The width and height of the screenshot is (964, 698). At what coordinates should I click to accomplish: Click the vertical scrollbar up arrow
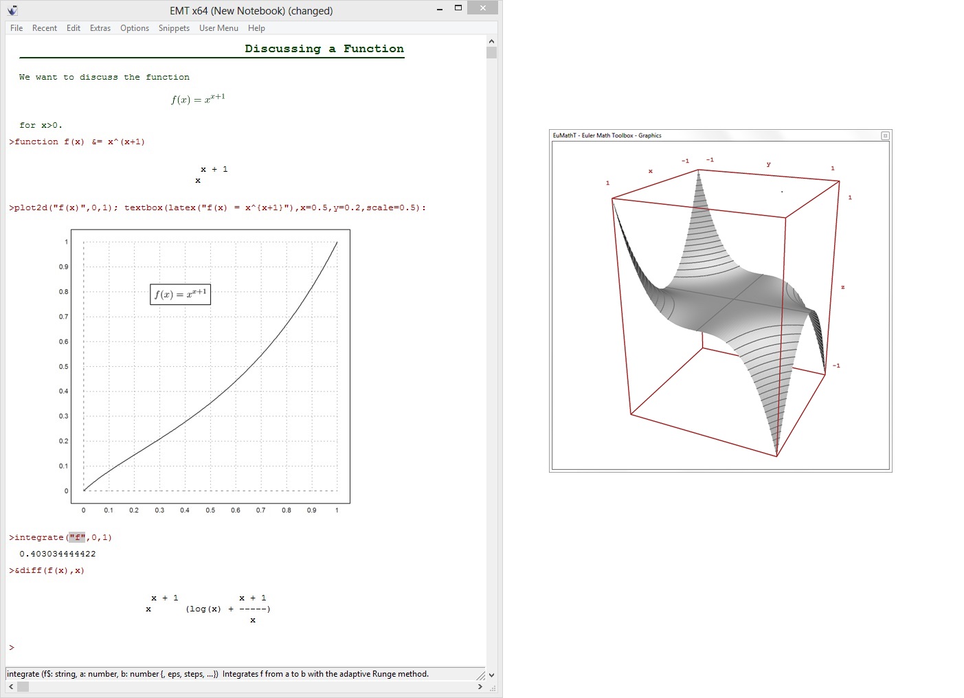(491, 41)
